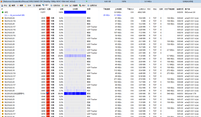Click the 3.4% progress cell
Screen dimensions: 201x117
(x=61, y=50)
